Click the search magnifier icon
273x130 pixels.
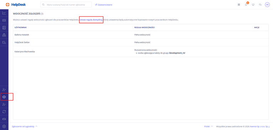43,5
